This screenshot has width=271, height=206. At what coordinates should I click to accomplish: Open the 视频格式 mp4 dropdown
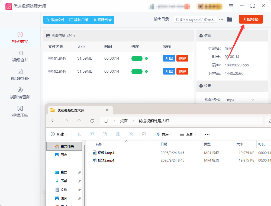[241, 100]
